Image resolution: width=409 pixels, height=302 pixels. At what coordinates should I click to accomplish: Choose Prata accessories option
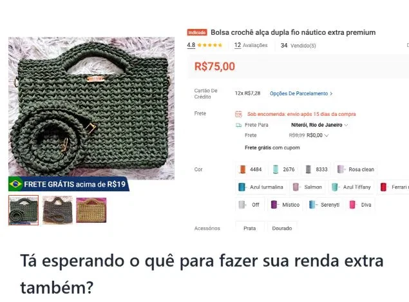250,227
